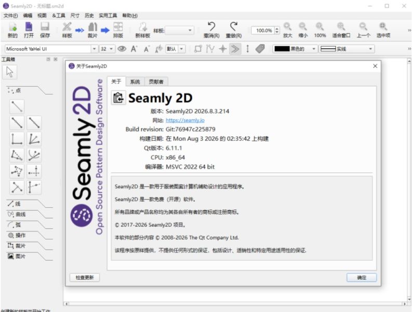Open the 实线 line type dropdown

pos(347,49)
